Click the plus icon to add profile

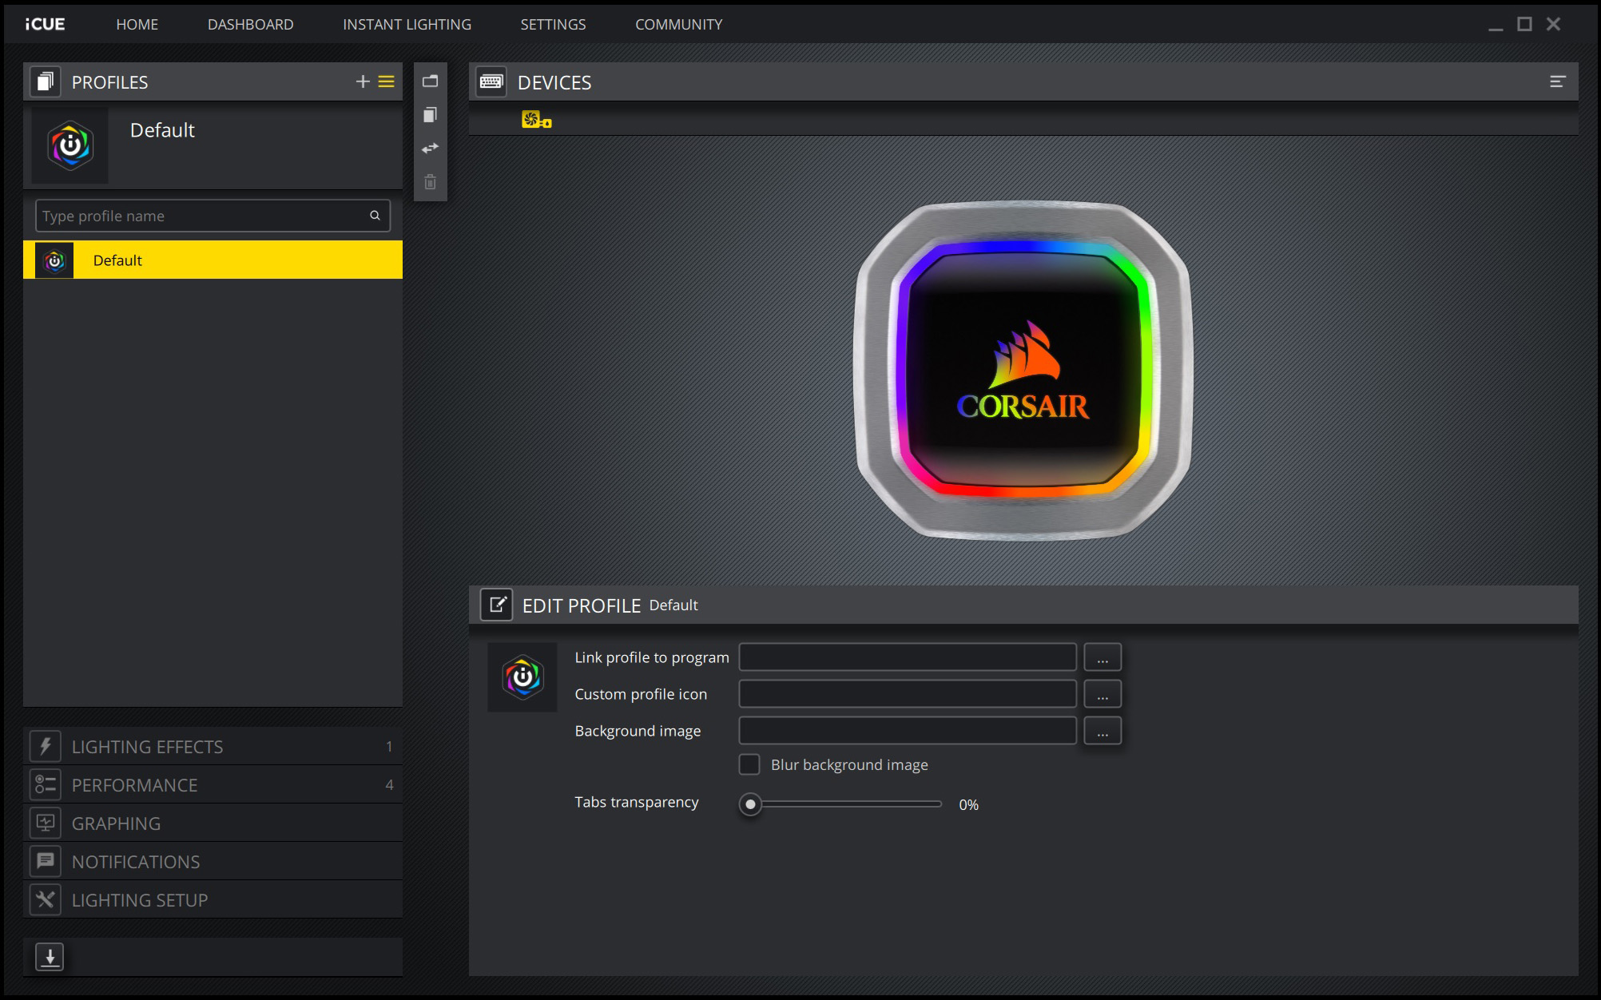(x=363, y=81)
